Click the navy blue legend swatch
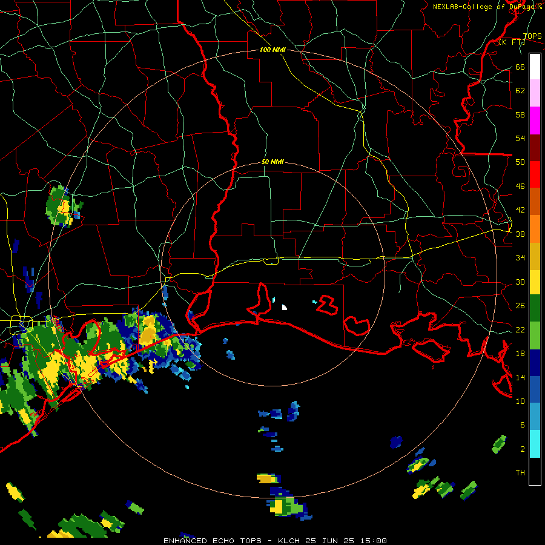This screenshot has width=545, height=545. [535, 363]
